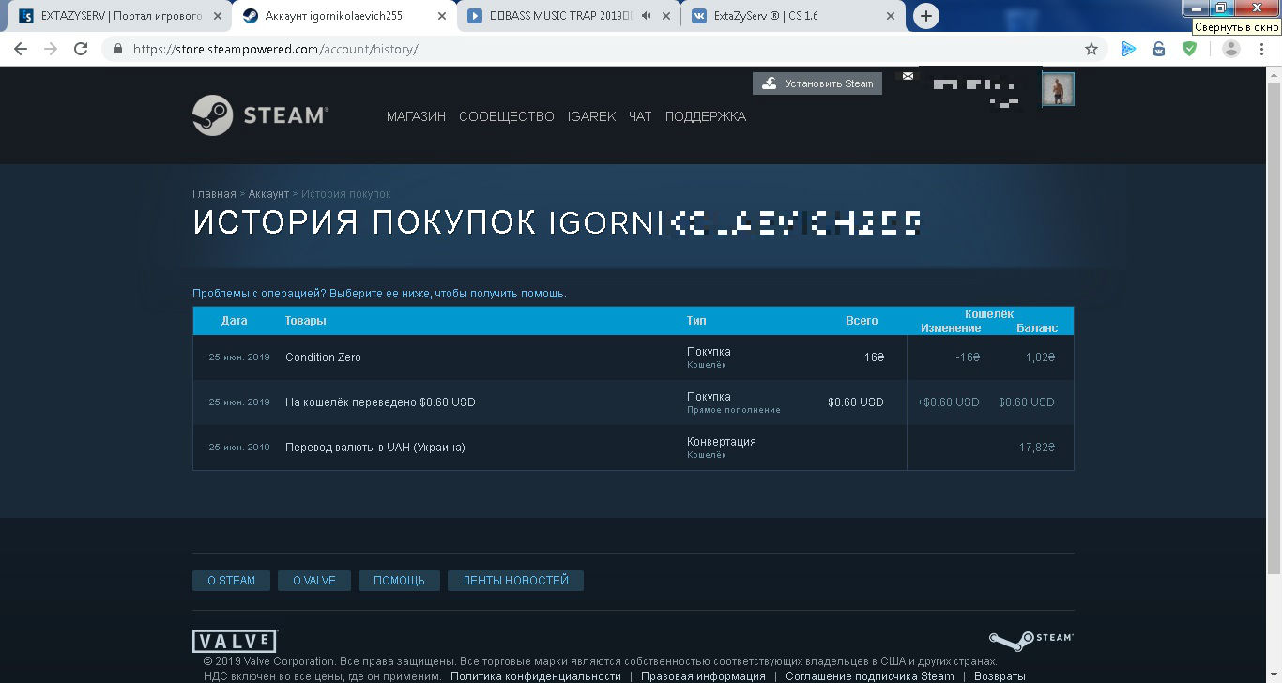Open МАГАЗИН menu in Steam header
This screenshot has height=683, width=1282.
click(416, 116)
